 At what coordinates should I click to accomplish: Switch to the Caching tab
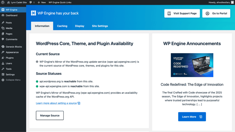point(62,26)
